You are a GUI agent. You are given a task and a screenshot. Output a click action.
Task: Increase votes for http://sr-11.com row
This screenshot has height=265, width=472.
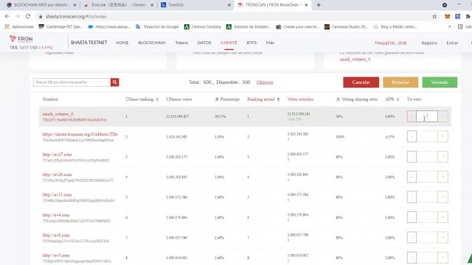442,197
